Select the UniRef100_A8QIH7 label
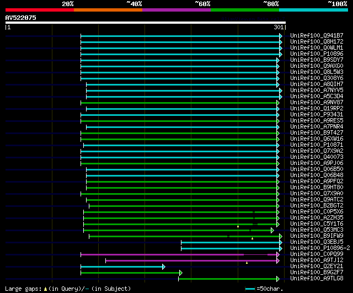Viewport: 353px width, 293px height. [x=317, y=84]
